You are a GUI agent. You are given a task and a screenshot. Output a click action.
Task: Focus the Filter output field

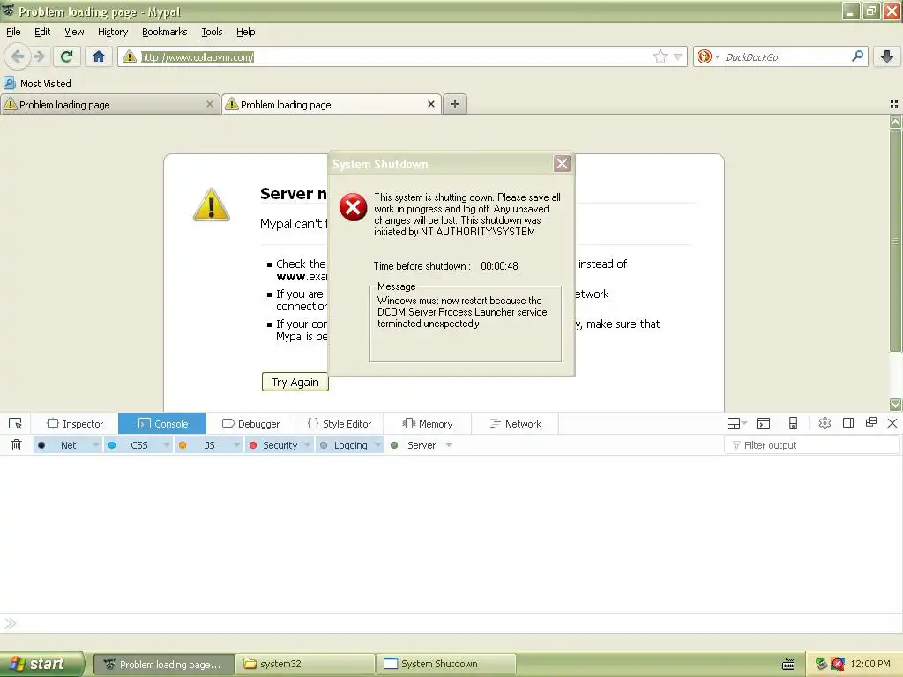tap(811, 445)
